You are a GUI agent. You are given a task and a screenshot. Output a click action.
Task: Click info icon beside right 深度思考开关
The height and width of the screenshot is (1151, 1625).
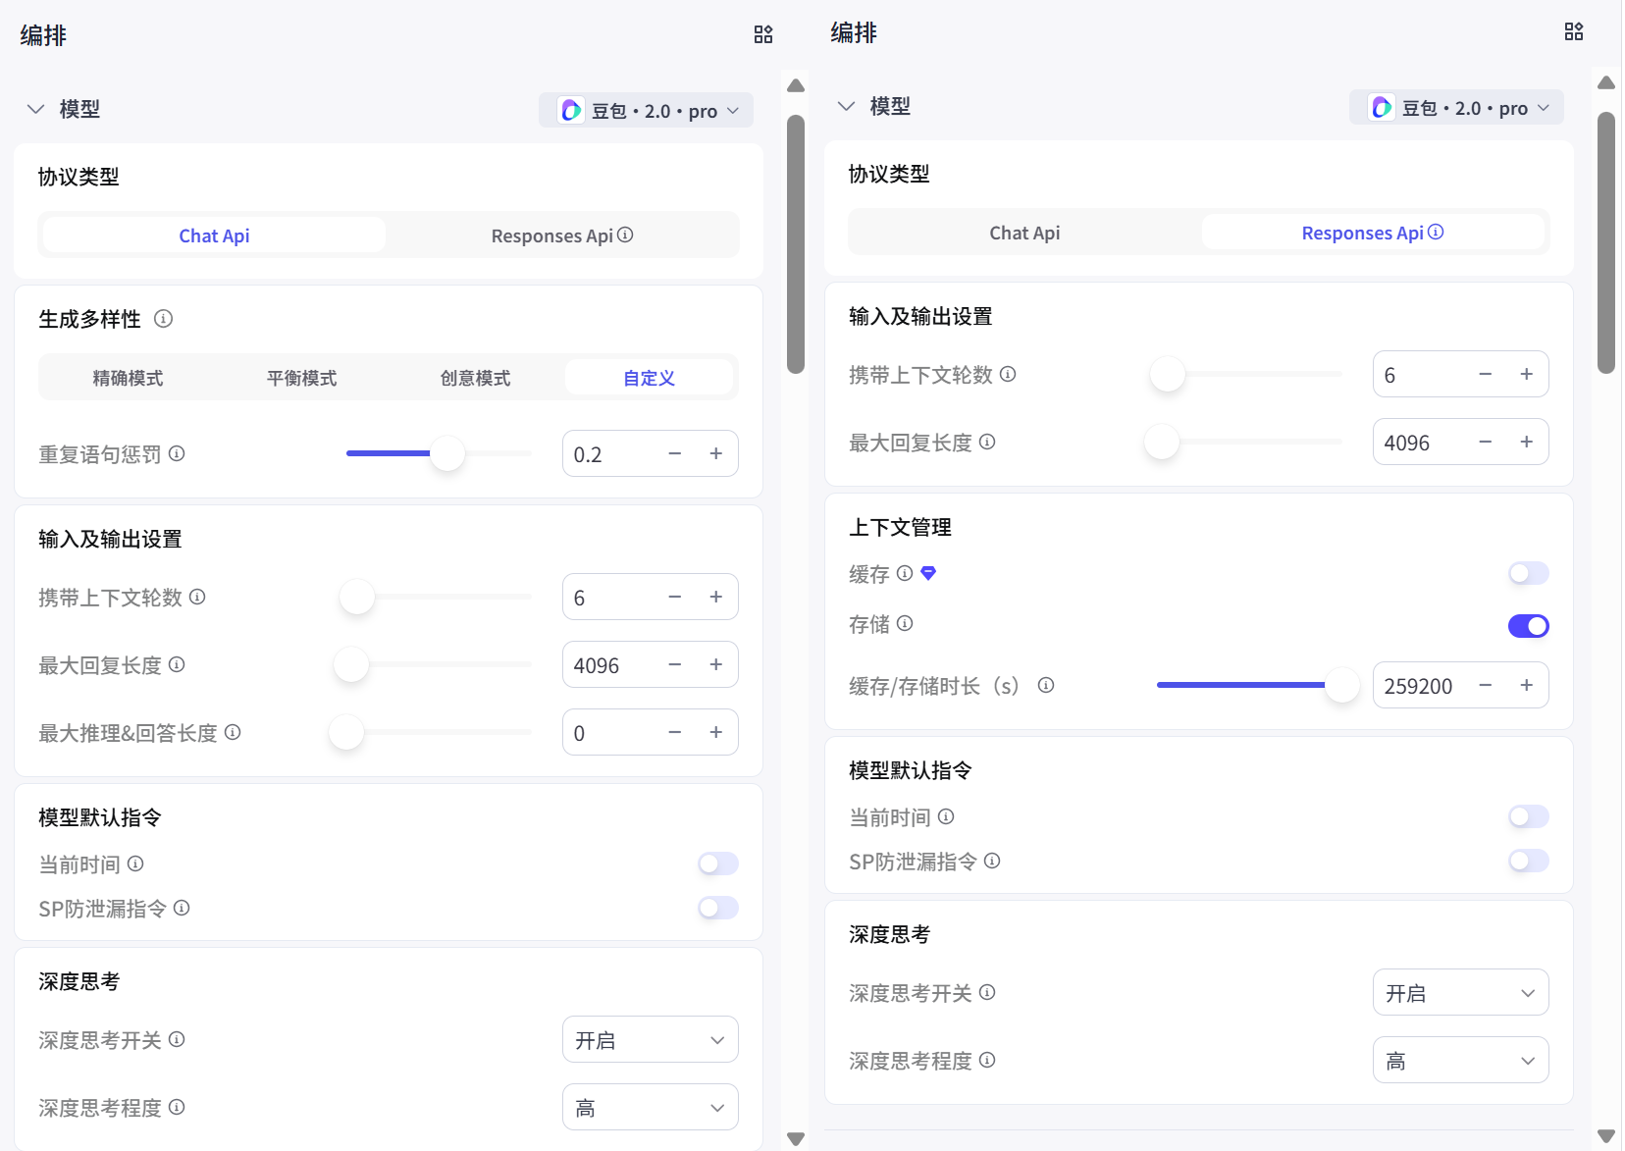(x=987, y=992)
